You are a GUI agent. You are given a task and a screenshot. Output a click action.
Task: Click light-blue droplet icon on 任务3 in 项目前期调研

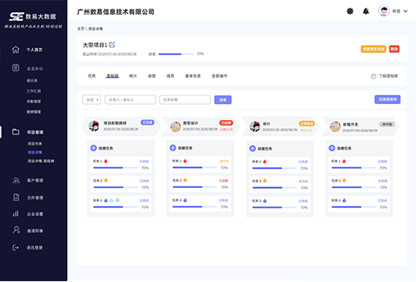tap(112, 200)
